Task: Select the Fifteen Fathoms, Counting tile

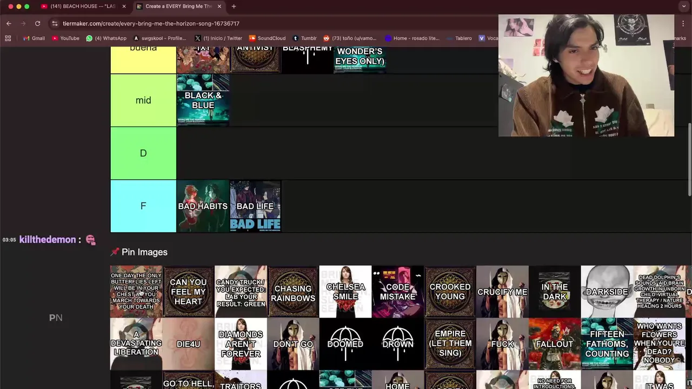Action: [607, 344]
